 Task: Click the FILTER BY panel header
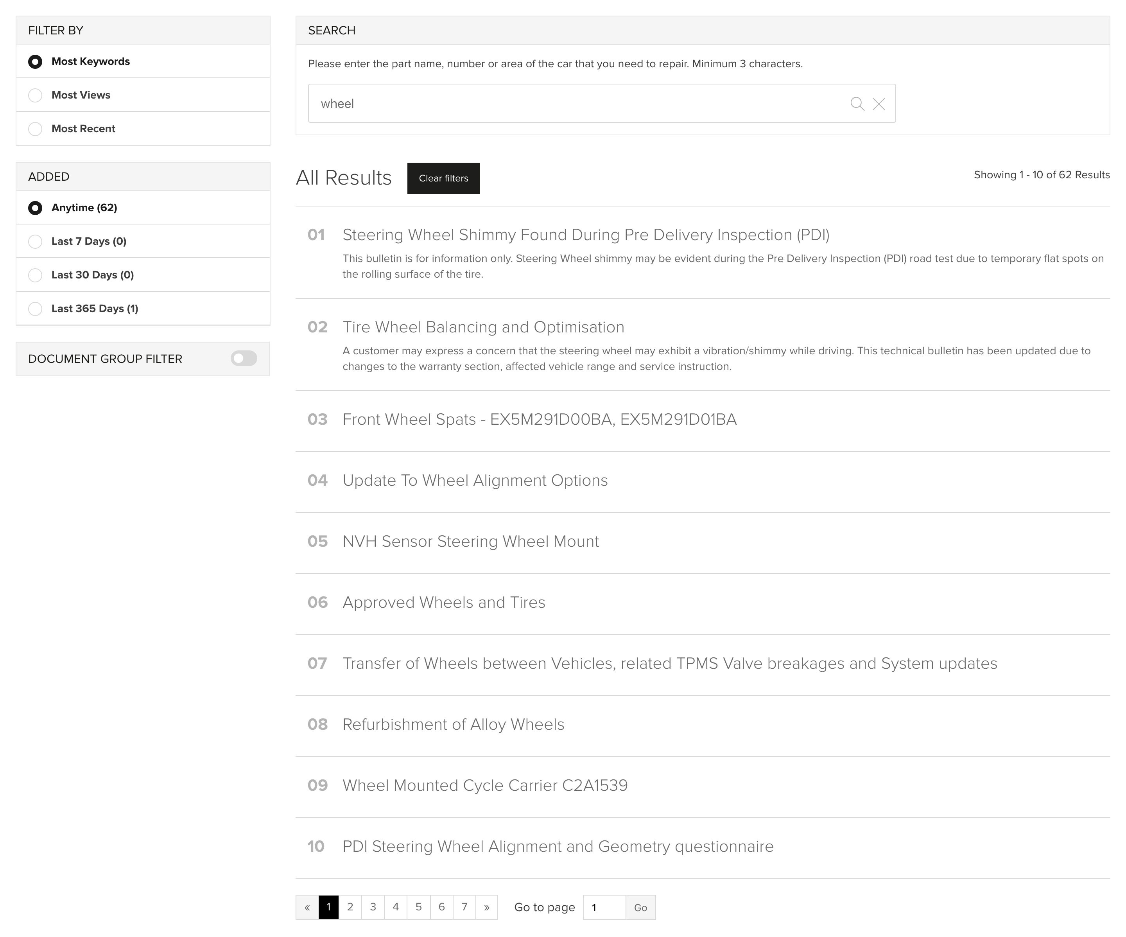(143, 30)
